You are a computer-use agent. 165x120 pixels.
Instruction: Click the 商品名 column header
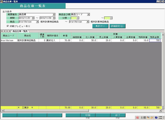click(28, 36)
